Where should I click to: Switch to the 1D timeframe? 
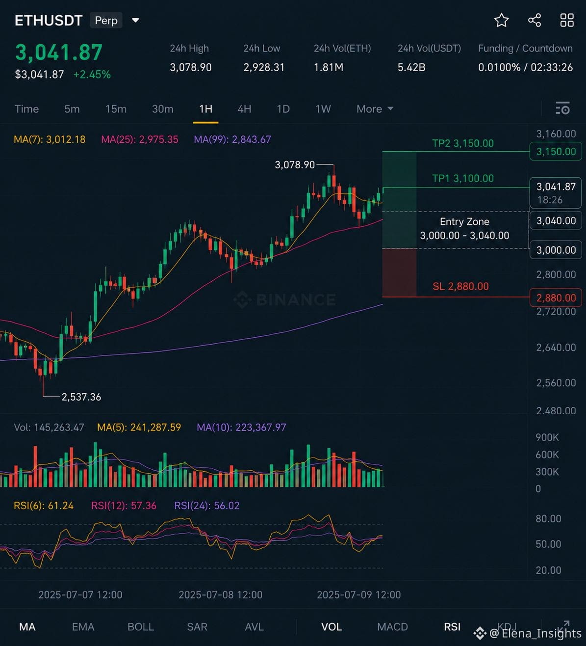tap(283, 109)
